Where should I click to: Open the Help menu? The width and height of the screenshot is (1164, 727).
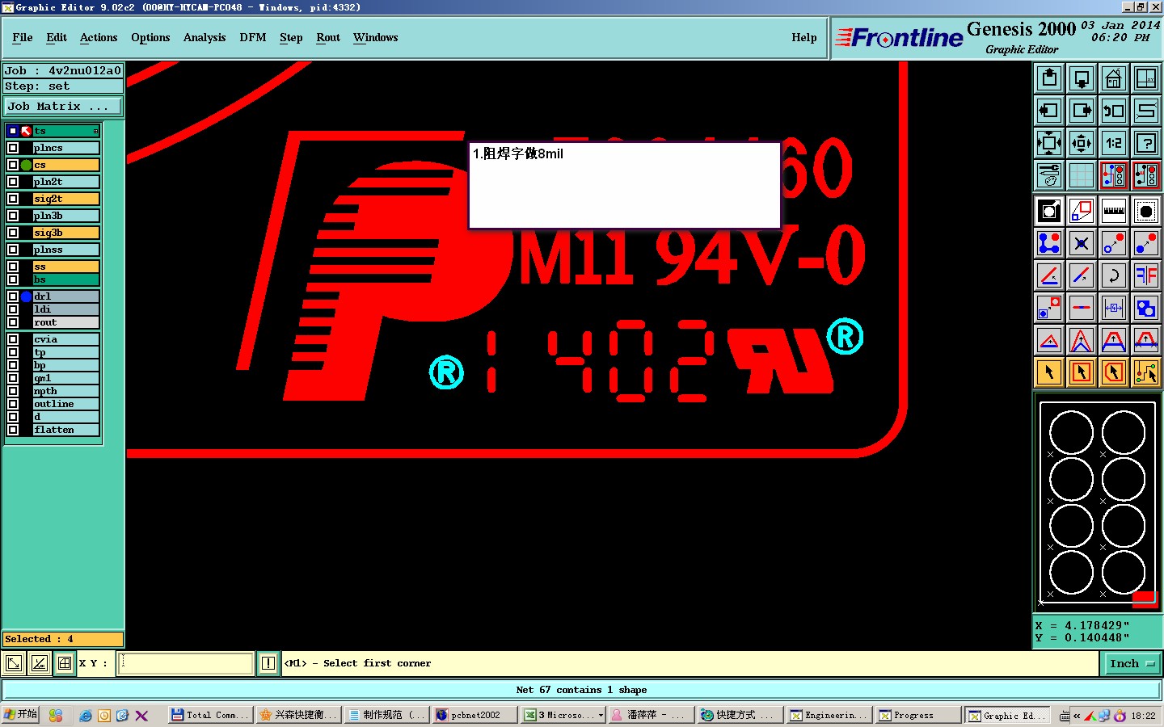pyautogui.click(x=804, y=38)
